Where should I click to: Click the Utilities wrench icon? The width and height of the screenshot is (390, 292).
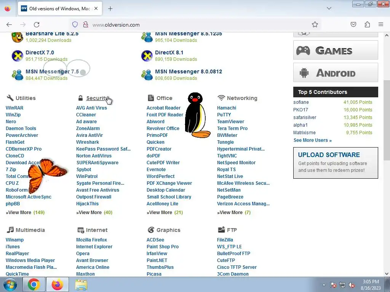coord(10,98)
